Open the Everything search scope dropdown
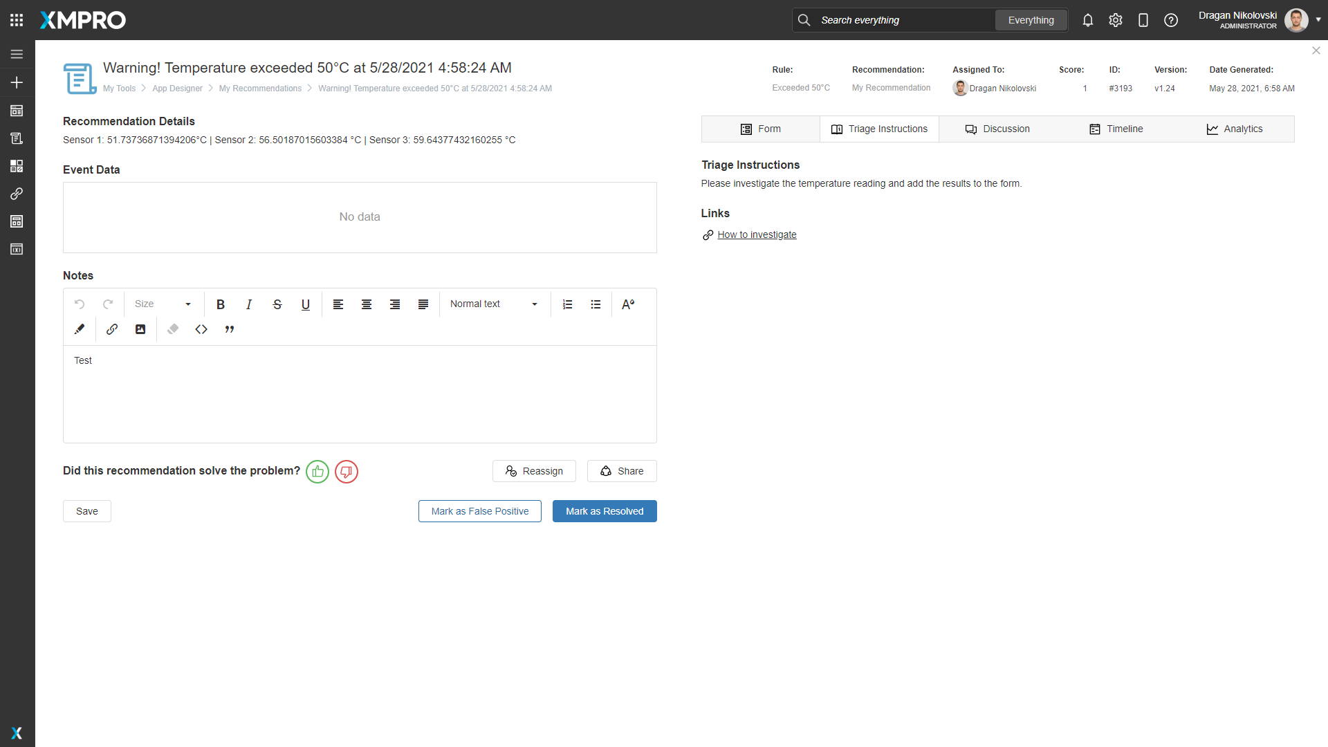Viewport: 1328px width, 747px height. point(1031,20)
